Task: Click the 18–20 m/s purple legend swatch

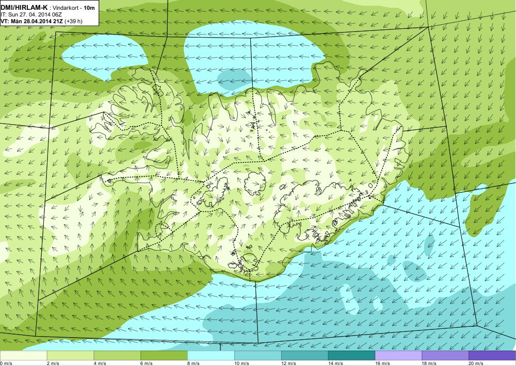Action: point(445,356)
